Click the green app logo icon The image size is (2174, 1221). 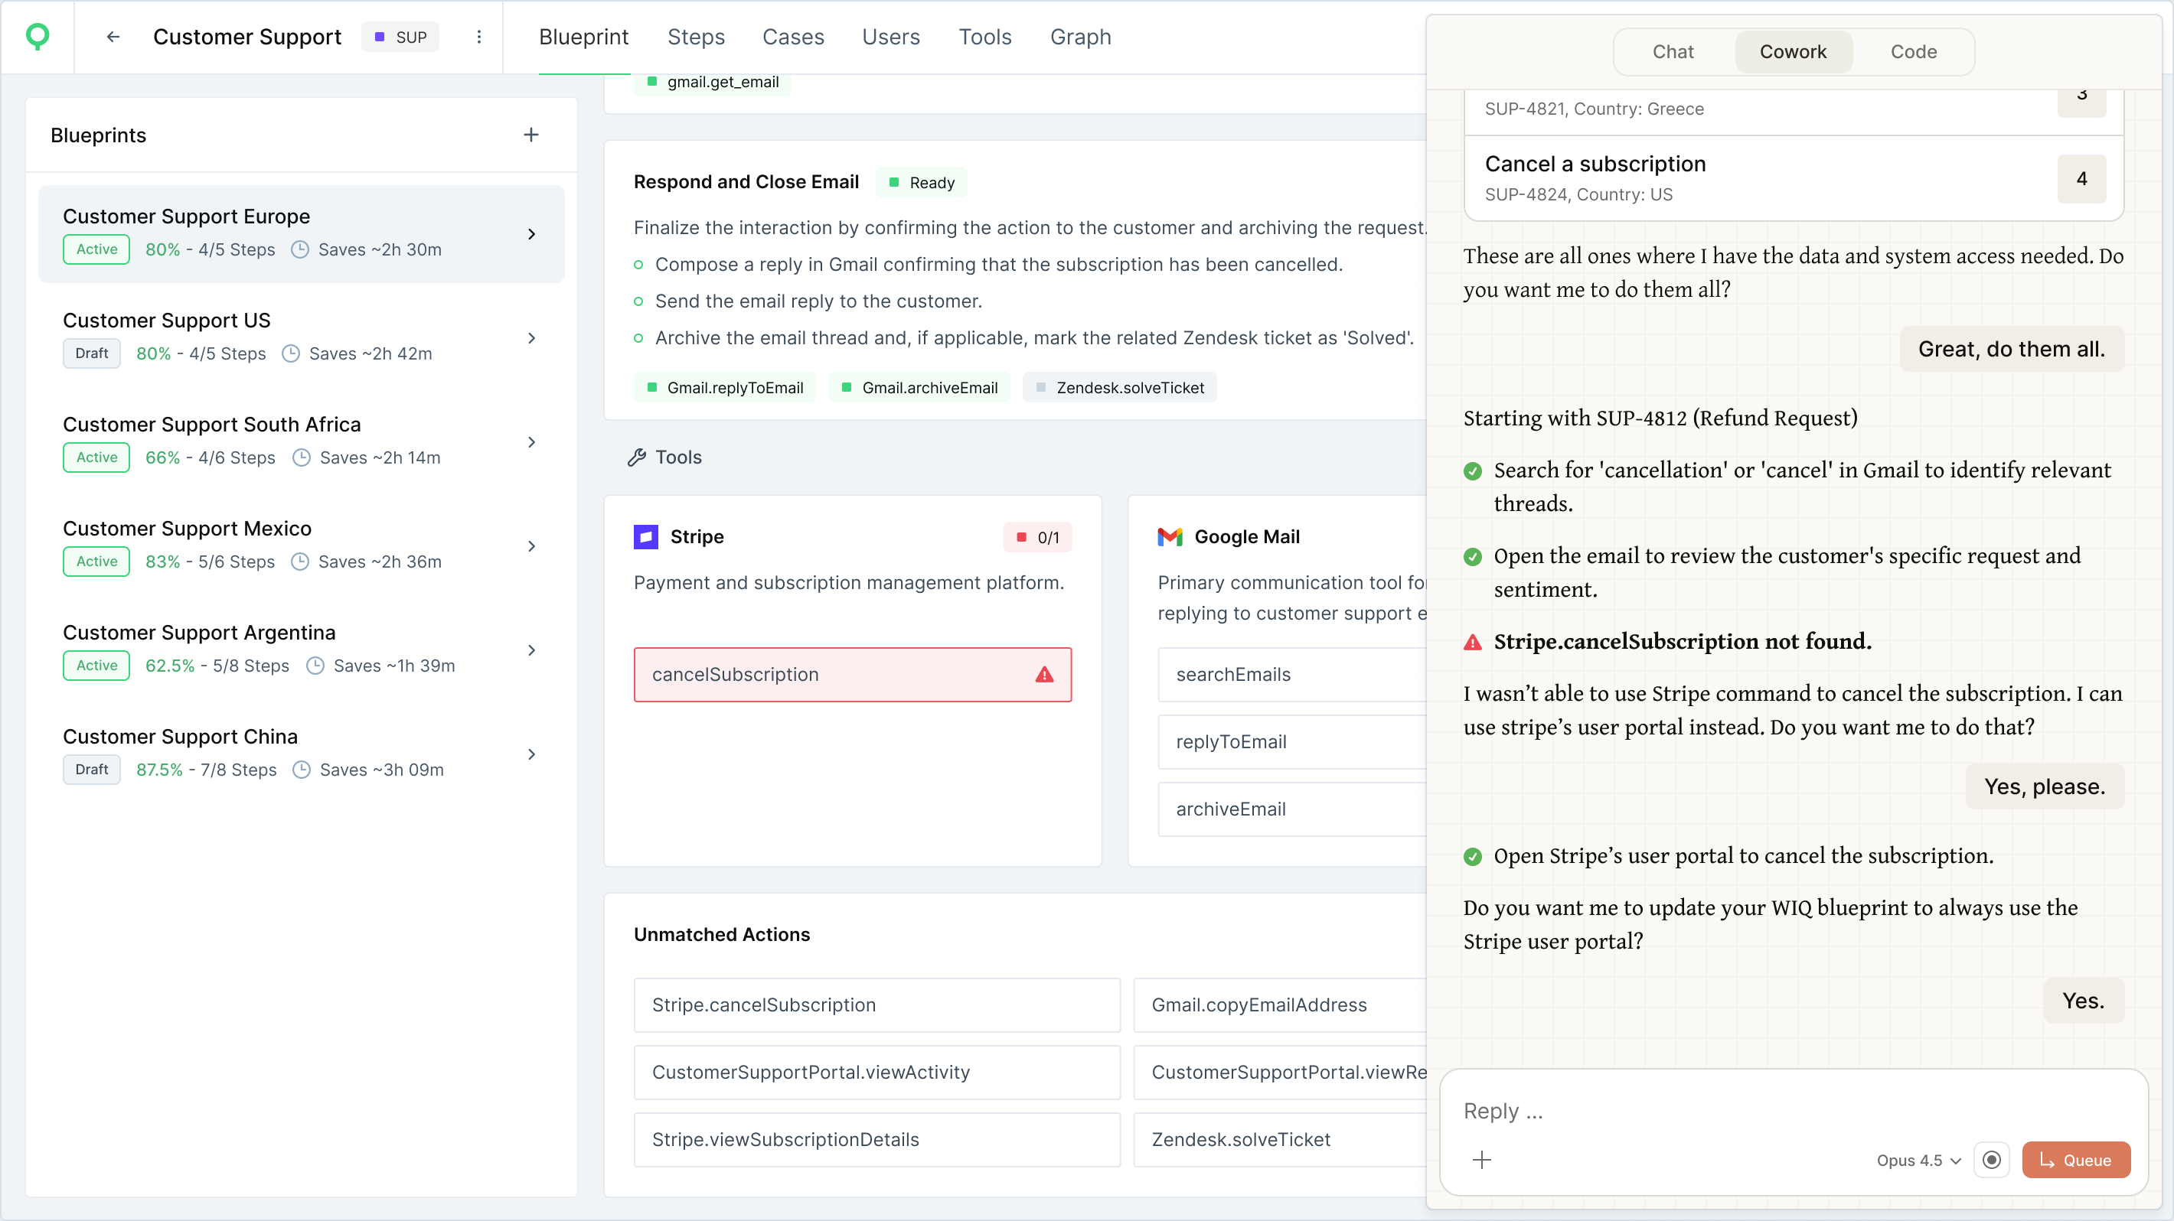(38, 36)
